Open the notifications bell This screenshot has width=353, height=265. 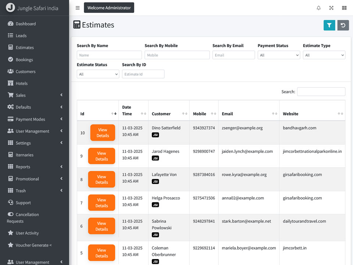318,8
